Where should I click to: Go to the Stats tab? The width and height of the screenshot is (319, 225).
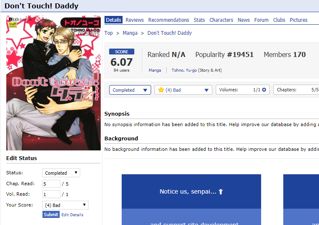[x=199, y=20]
